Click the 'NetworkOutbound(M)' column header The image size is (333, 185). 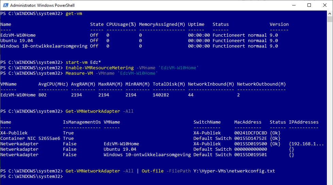coord(262,84)
